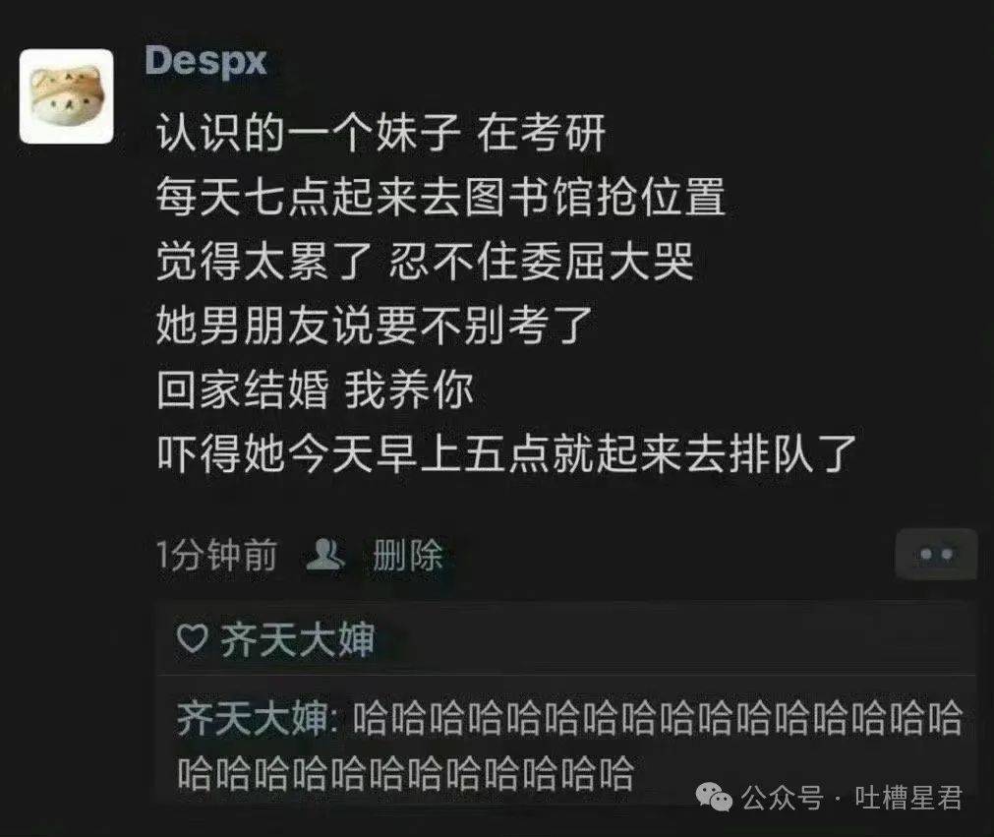Tap the people visibility icon beside 删除
Viewport: 994px width, 837px height.
click(325, 554)
